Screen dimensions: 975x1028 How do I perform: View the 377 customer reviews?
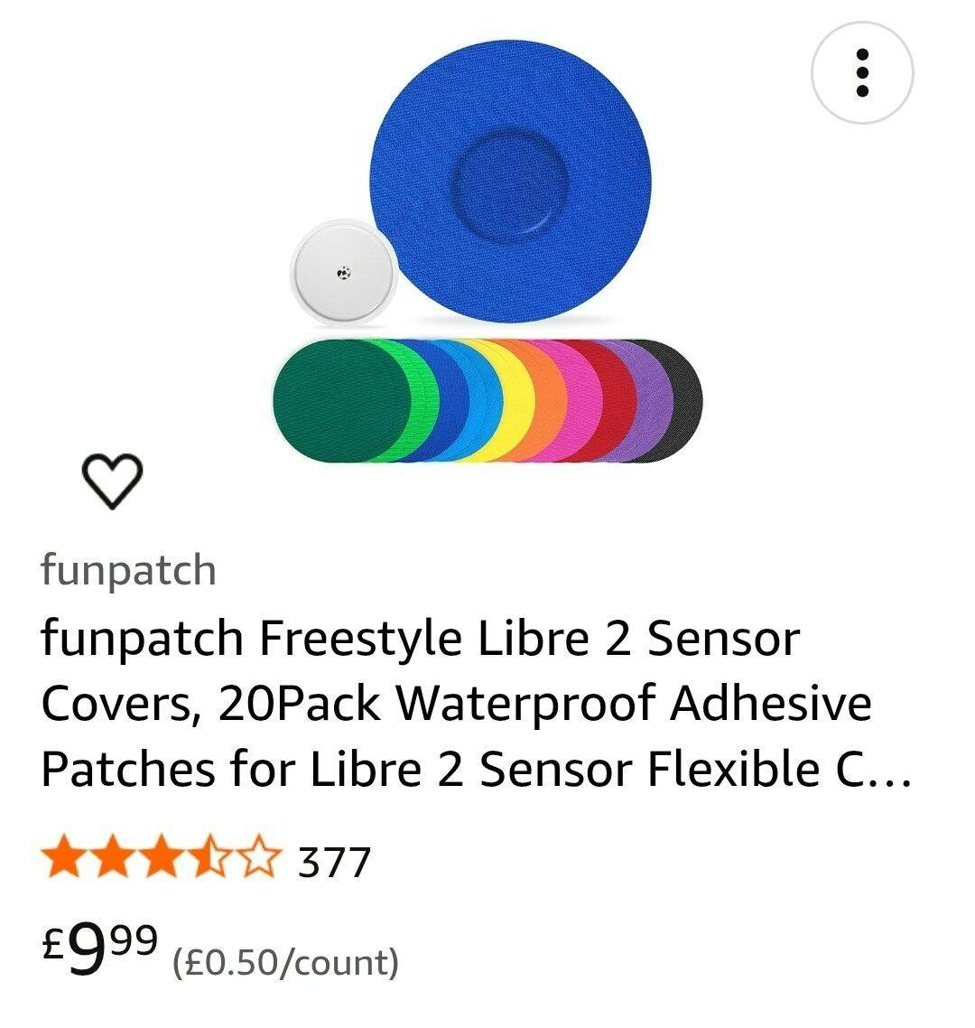(x=334, y=862)
